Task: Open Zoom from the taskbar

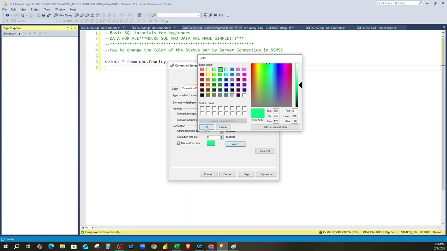Action: tap(142, 247)
